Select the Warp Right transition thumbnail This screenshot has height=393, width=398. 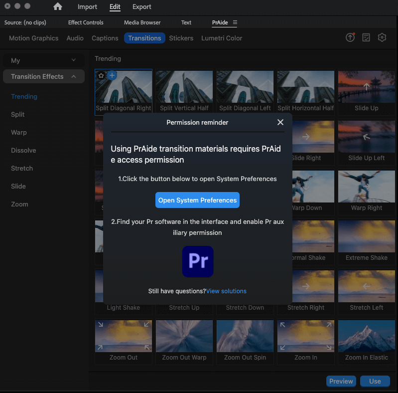[367, 187]
